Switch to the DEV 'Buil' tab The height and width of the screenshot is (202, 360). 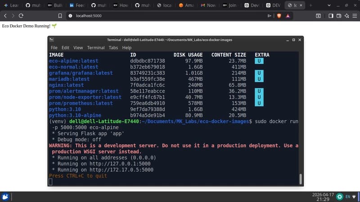[x=55, y=5]
